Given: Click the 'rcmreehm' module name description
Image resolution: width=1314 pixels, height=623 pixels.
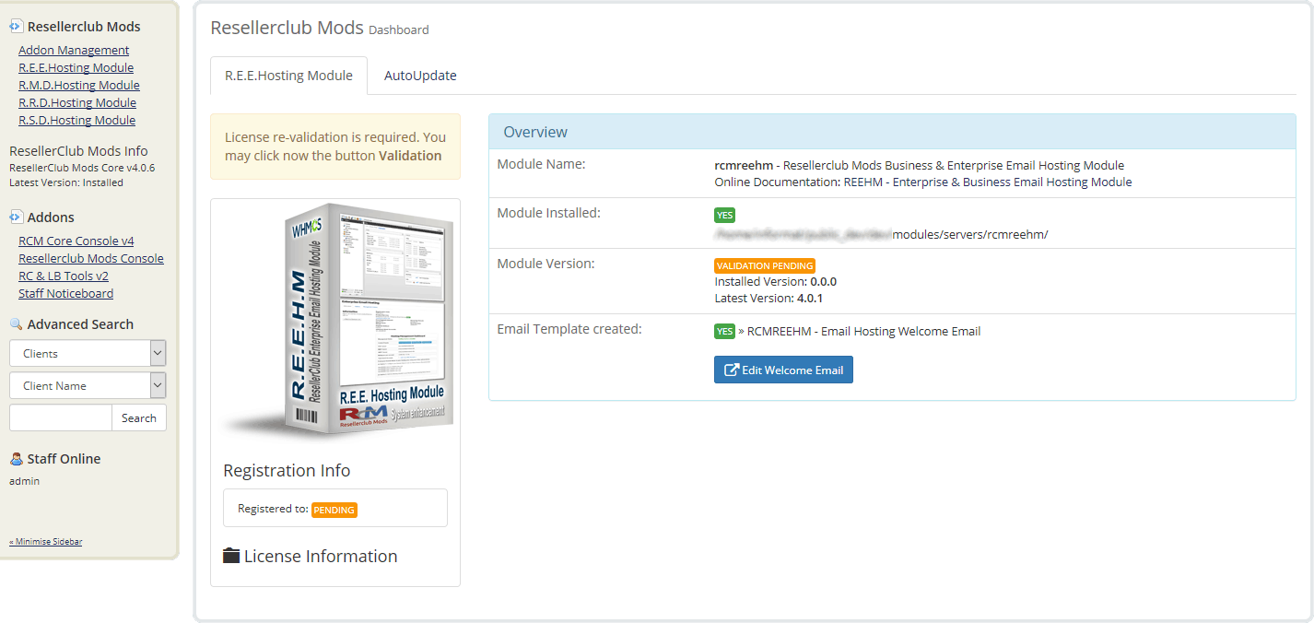Looking at the screenshot, I should click(x=920, y=166).
